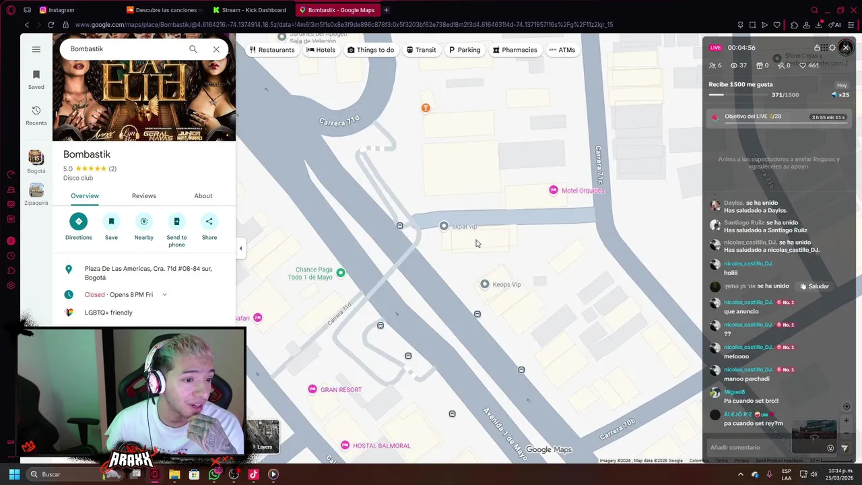Click the Hoy goal label
Image resolution: width=862 pixels, height=485 pixels.
(x=842, y=85)
